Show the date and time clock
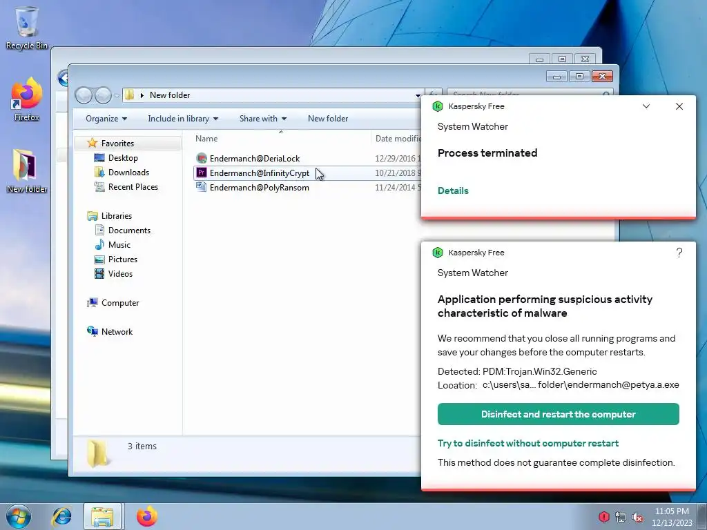The width and height of the screenshot is (707, 530). [672, 517]
